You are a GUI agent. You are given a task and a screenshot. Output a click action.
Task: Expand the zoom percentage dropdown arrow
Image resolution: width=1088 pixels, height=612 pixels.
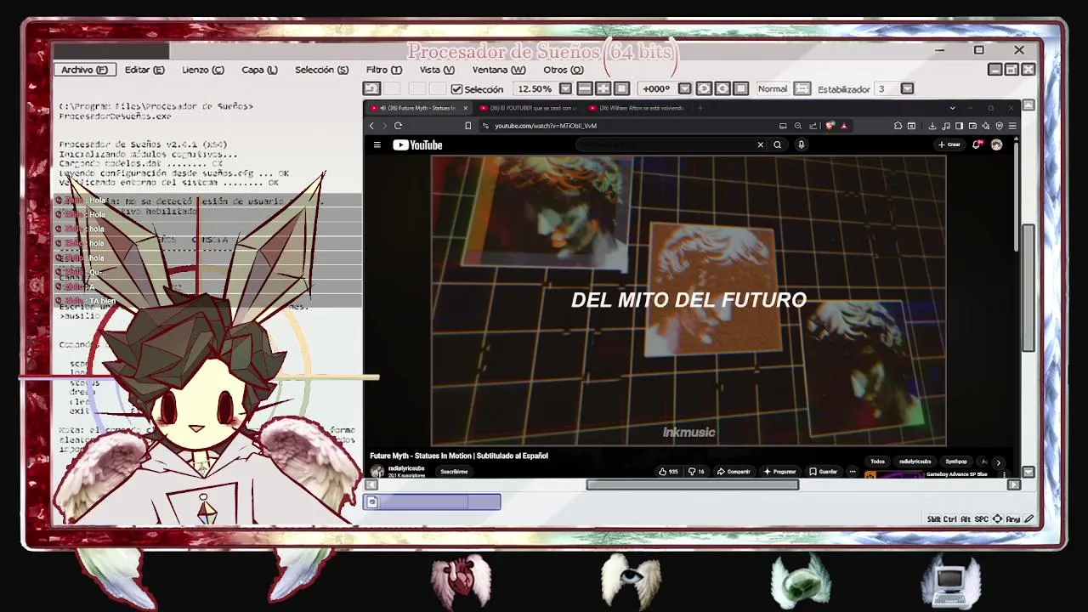coord(564,88)
